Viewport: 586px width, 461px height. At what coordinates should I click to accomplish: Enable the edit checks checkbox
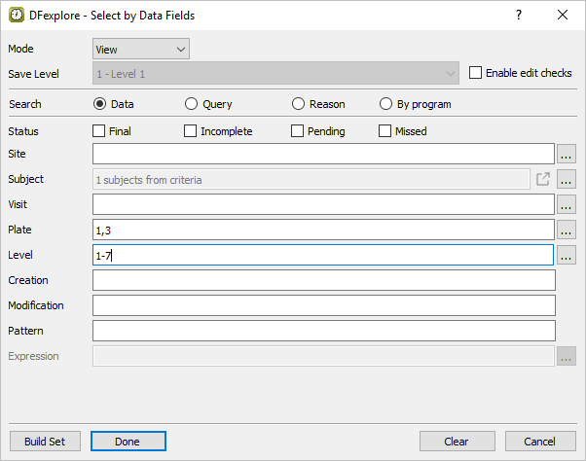[476, 73]
